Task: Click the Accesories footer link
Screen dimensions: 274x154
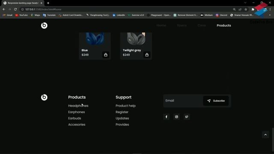Action: (77, 124)
